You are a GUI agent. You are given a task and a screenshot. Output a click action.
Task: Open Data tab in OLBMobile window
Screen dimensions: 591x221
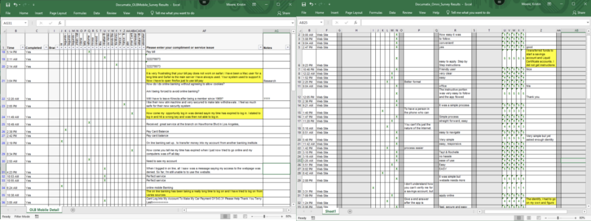tap(96, 13)
